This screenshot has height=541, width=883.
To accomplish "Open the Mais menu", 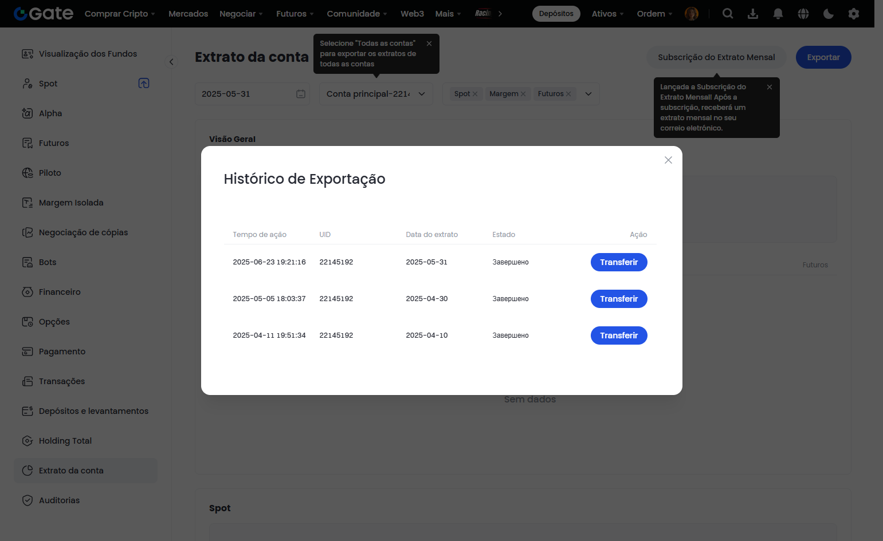I will pyautogui.click(x=448, y=14).
